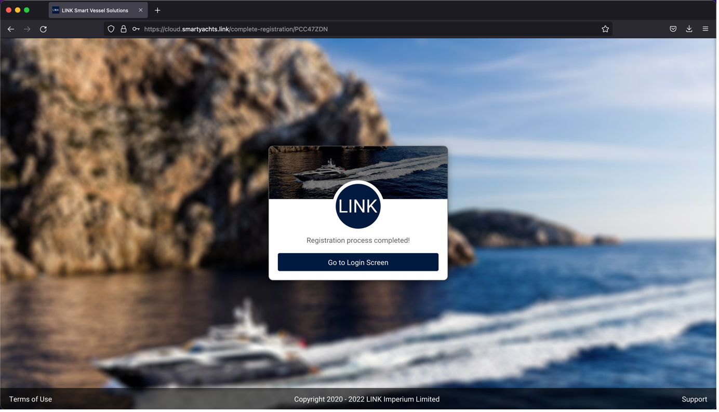The height and width of the screenshot is (412, 719).
Task: Close the LINK Smart Vessel Solutions tab
Action: (x=141, y=10)
